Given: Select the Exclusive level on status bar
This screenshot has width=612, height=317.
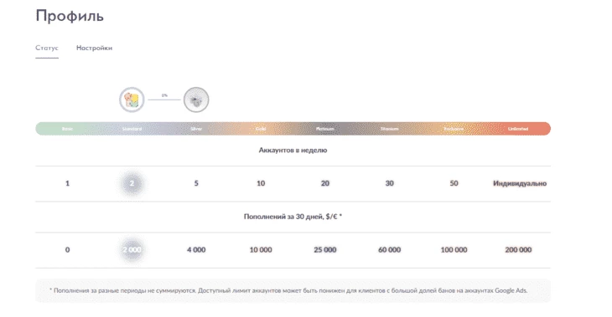Looking at the screenshot, I should click(x=454, y=129).
